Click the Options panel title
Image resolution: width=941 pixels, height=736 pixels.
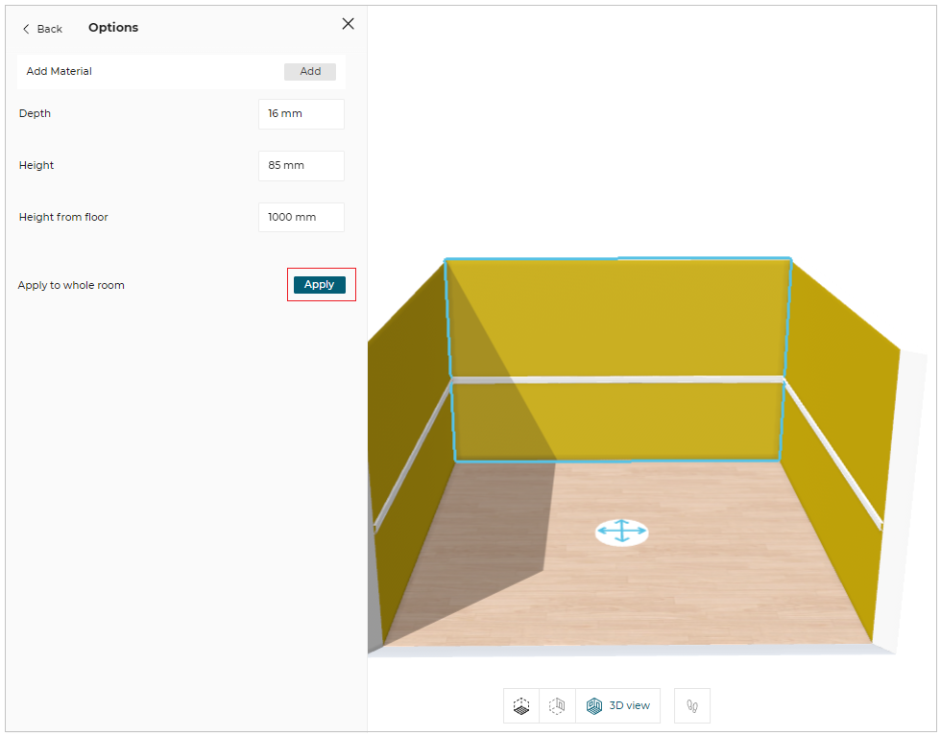(113, 28)
